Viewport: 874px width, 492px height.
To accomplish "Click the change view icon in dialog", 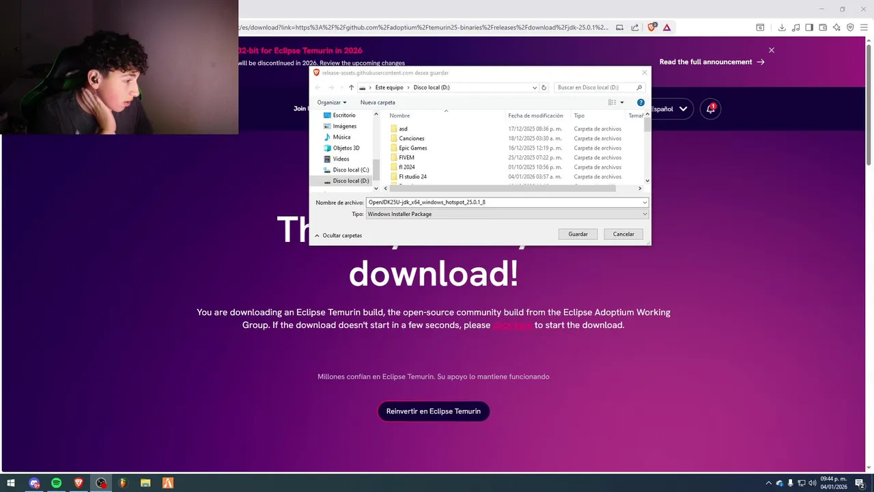I will (612, 102).
